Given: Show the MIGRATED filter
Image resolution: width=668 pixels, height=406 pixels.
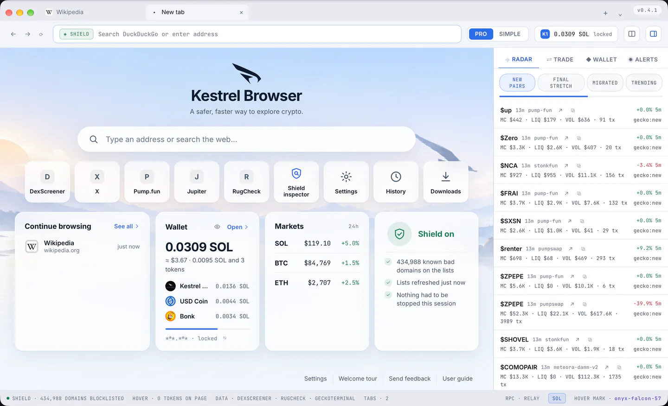Looking at the screenshot, I should point(605,83).
